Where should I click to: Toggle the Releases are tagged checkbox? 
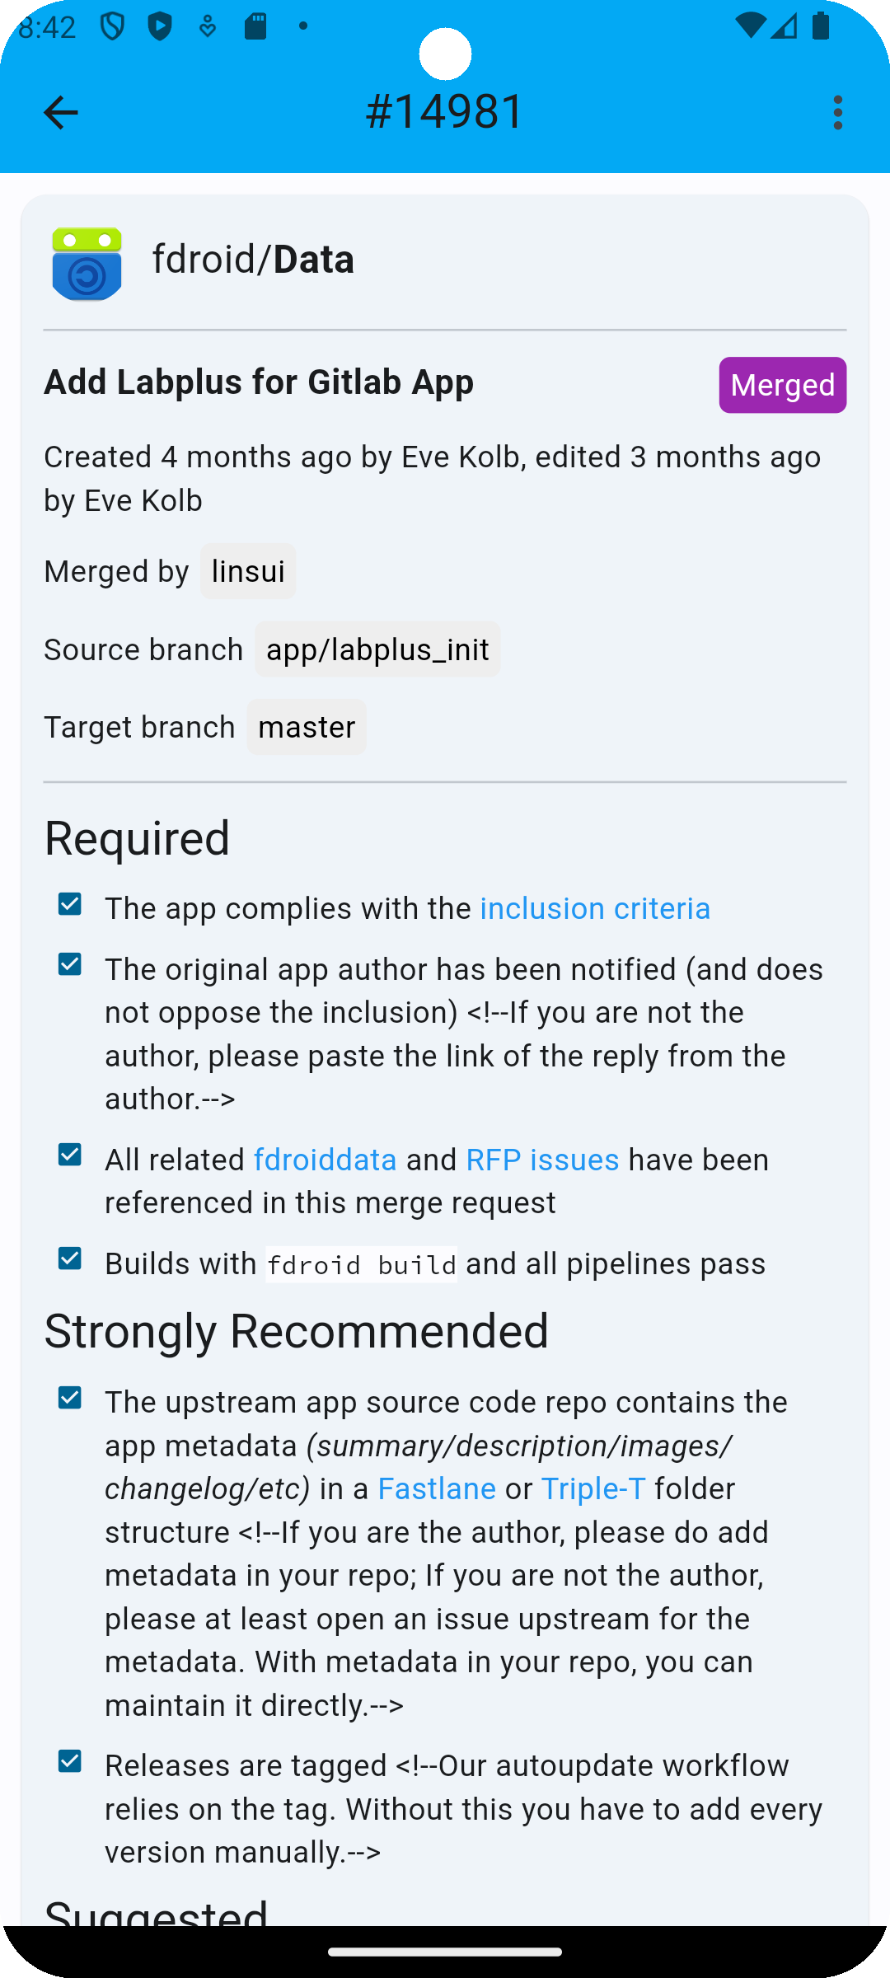tap(70, 1761)
